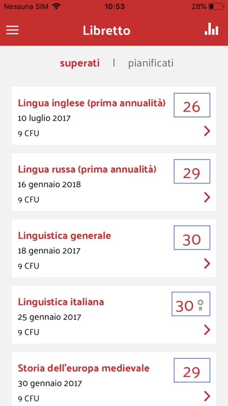Open Lingua inglese (prima annualità) exam
This screenshot has width=228, height=406.
[x=91, y=103]
